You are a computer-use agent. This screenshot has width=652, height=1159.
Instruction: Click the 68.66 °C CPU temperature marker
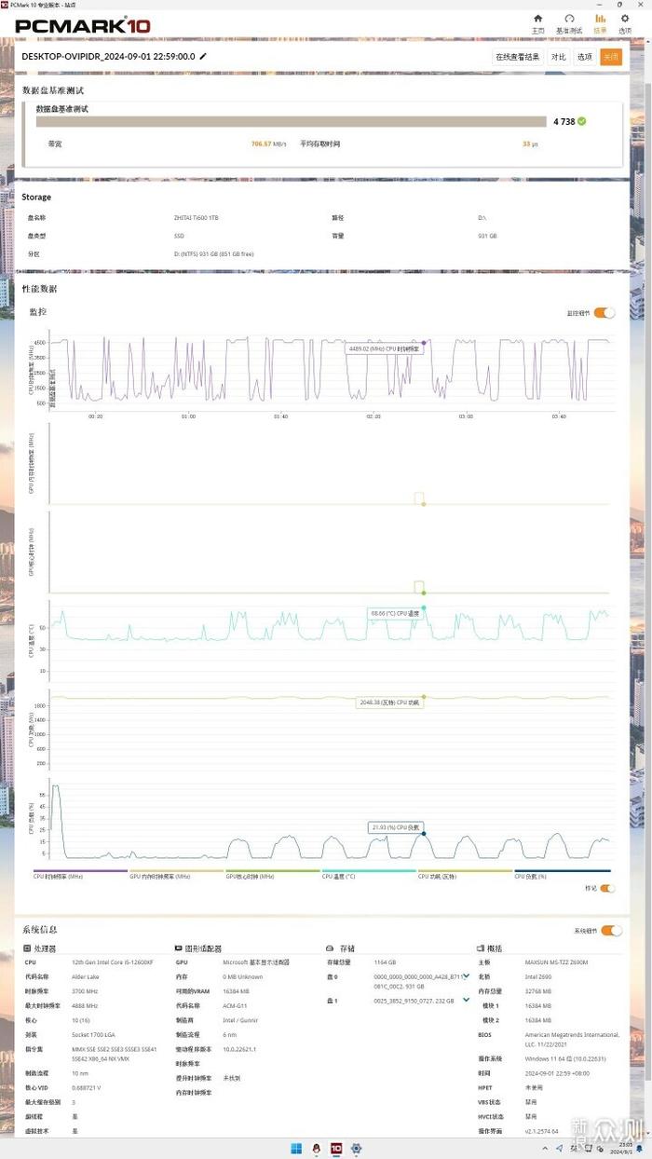[424, 607]
